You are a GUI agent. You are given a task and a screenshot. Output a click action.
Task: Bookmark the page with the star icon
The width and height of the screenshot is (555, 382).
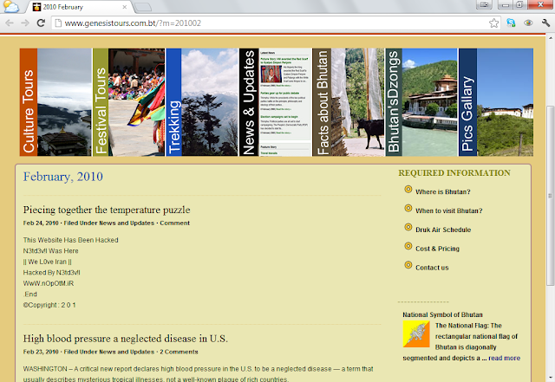493,23
